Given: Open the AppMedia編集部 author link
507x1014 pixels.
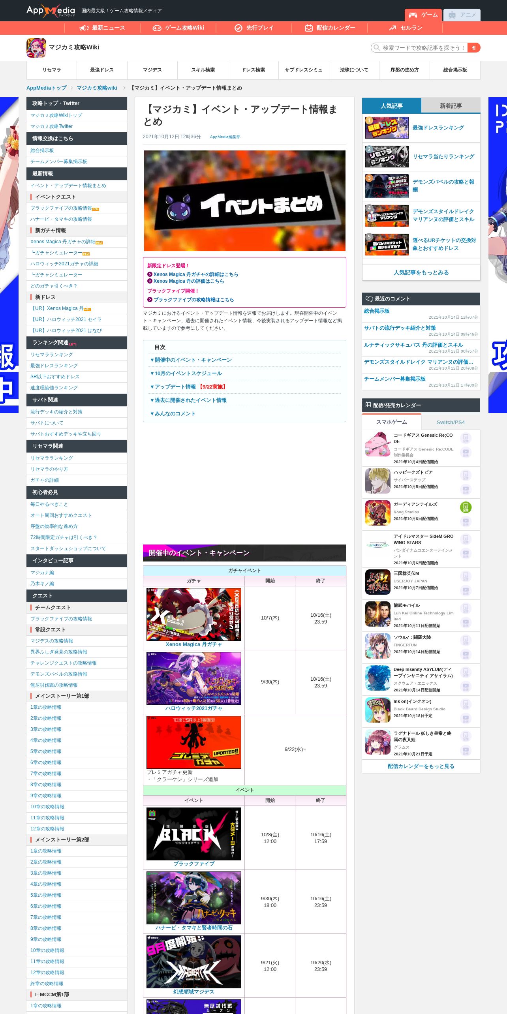Looking at the screenshot, I should point(225,137).
